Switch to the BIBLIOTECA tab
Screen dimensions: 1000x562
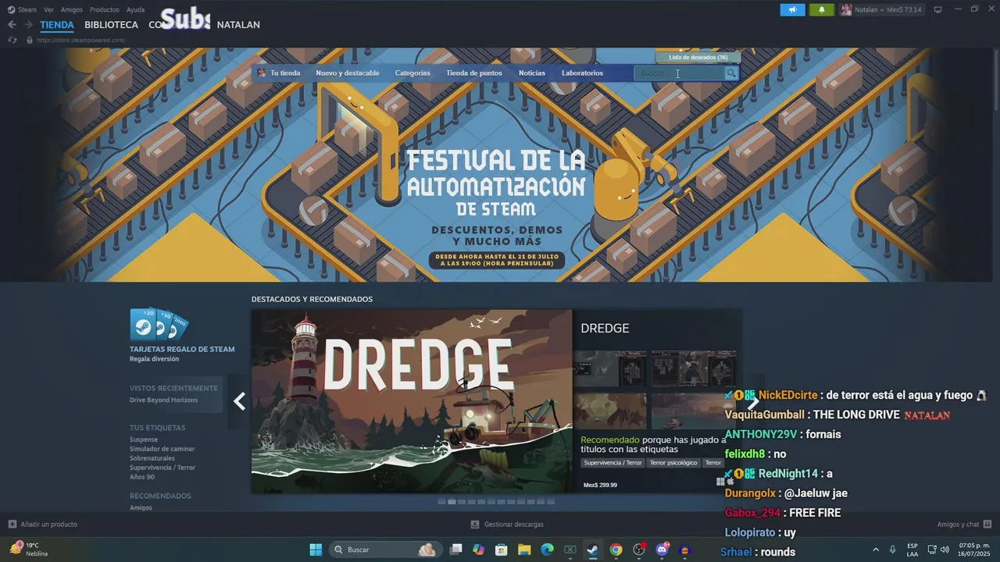click(x=112, y=25)
